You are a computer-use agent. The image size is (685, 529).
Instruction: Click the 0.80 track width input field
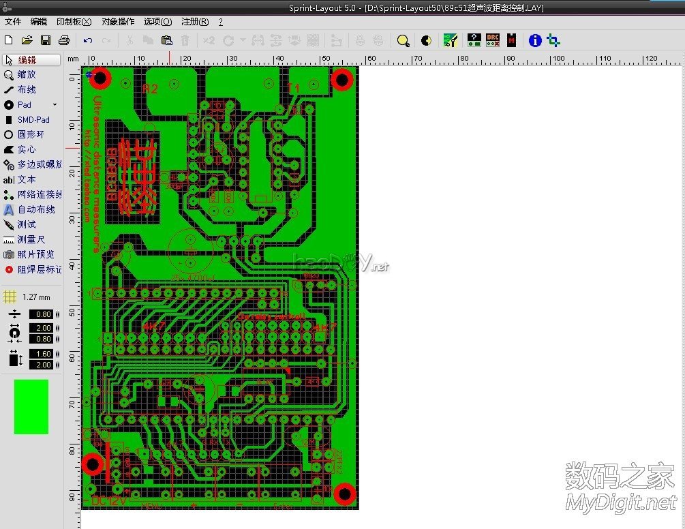coord(43,314)
